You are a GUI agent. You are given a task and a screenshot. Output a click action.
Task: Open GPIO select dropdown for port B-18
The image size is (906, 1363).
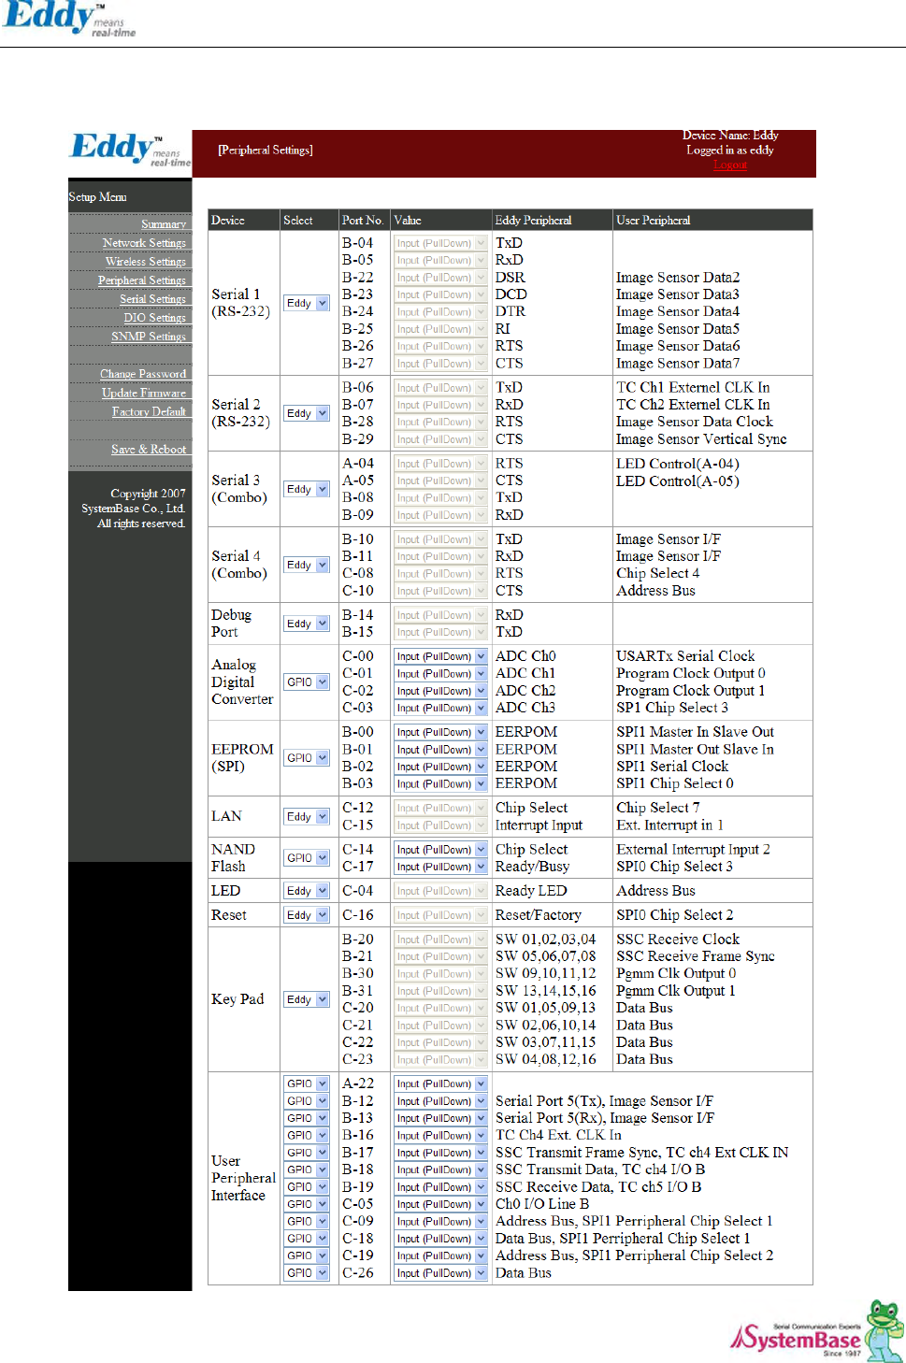tap(307, 1169)
